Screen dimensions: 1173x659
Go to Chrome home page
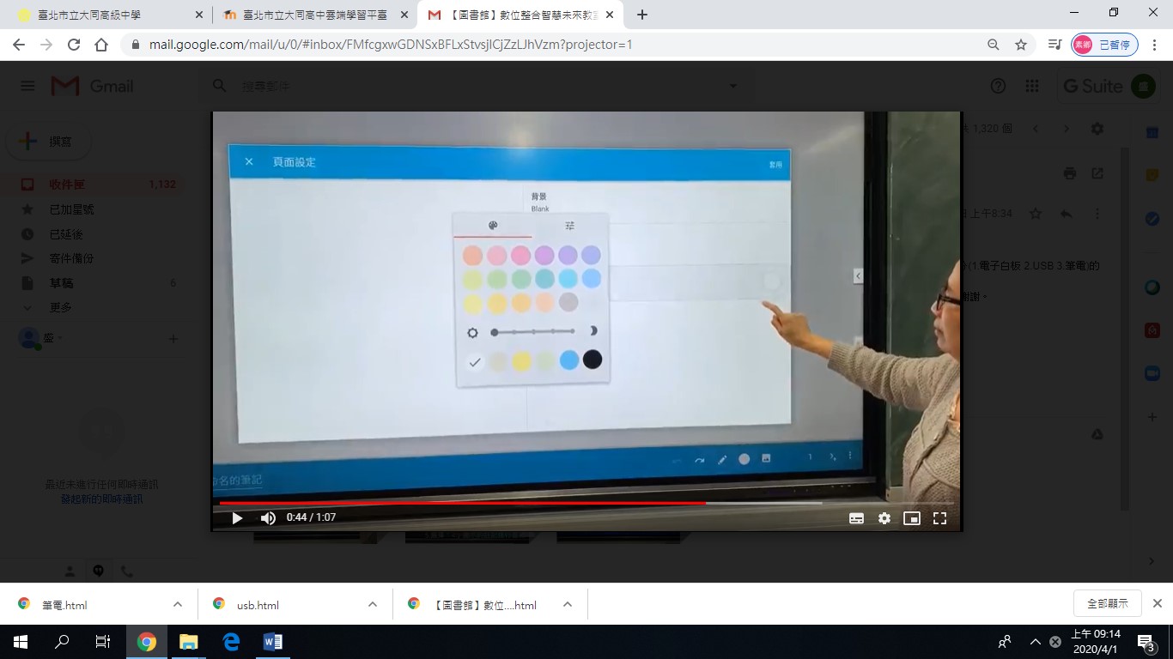pyautogui.click(x=101, y=45)
